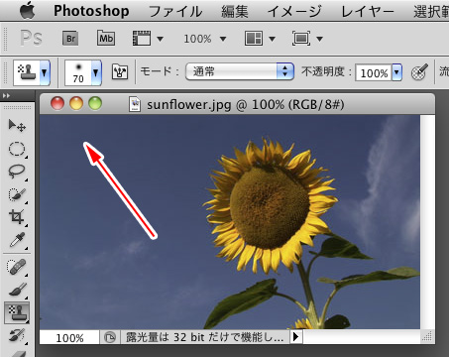Open the Photoshop application menu
This screenshot has width=449, height=357.
tap(91, 11)
